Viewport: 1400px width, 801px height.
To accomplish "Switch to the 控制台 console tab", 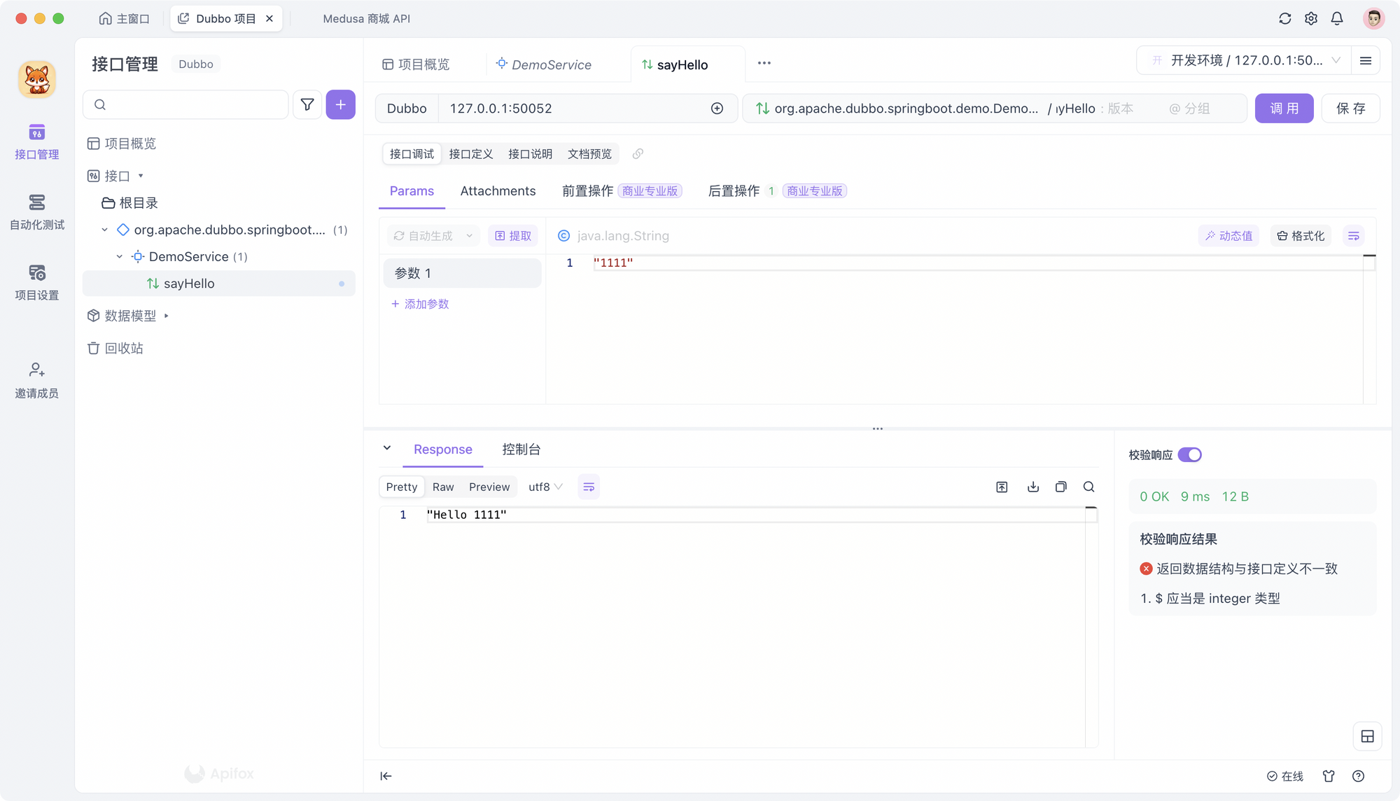I will click(x=521, y=449).
